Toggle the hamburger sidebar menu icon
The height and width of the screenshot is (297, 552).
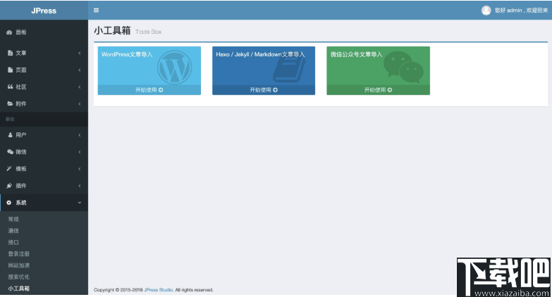96,11
